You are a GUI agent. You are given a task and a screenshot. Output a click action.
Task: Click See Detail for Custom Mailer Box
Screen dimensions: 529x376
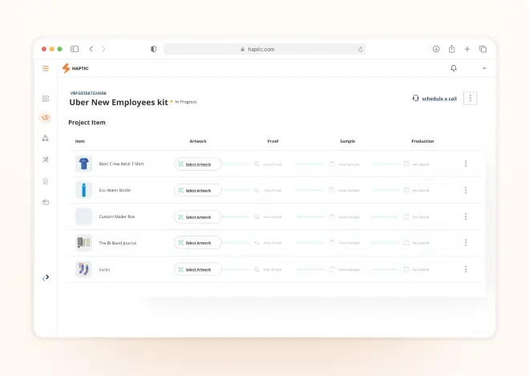(x=416, y=216)
